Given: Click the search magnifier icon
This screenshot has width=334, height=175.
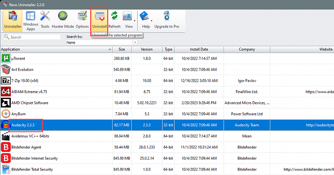Looking at the screenshot, I should (x=7, y=37).
